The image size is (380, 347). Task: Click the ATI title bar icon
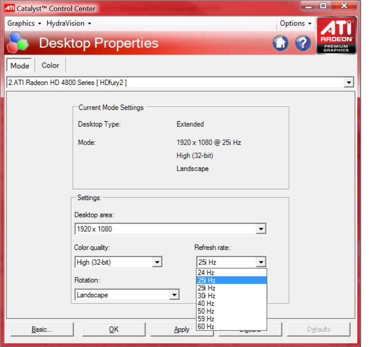(9, 8)
